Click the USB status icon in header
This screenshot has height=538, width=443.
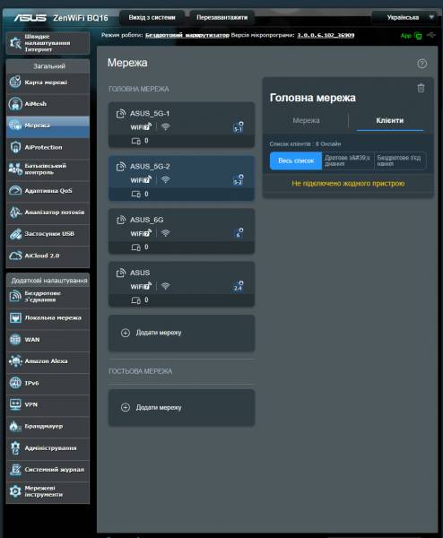click(x=431, y=35)
